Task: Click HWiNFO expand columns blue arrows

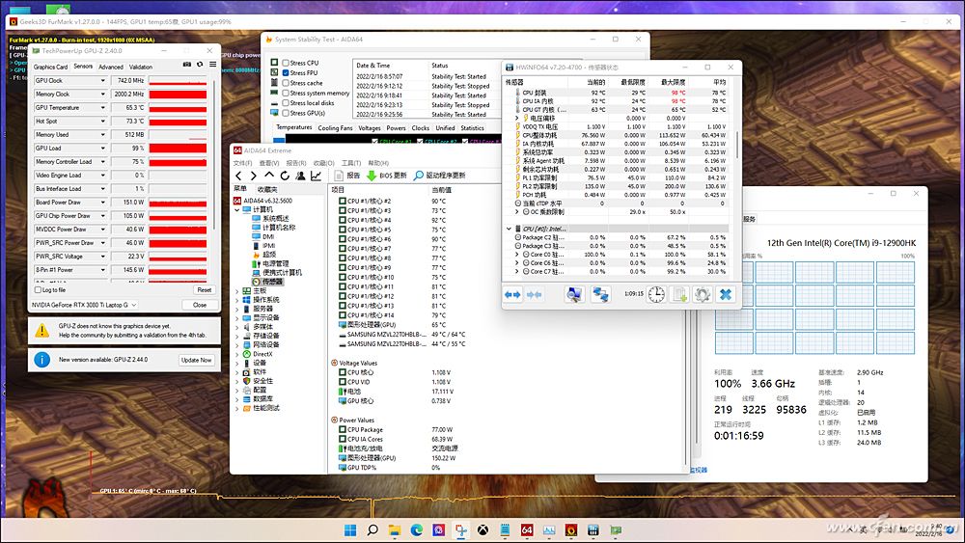Action: point(512,294)
